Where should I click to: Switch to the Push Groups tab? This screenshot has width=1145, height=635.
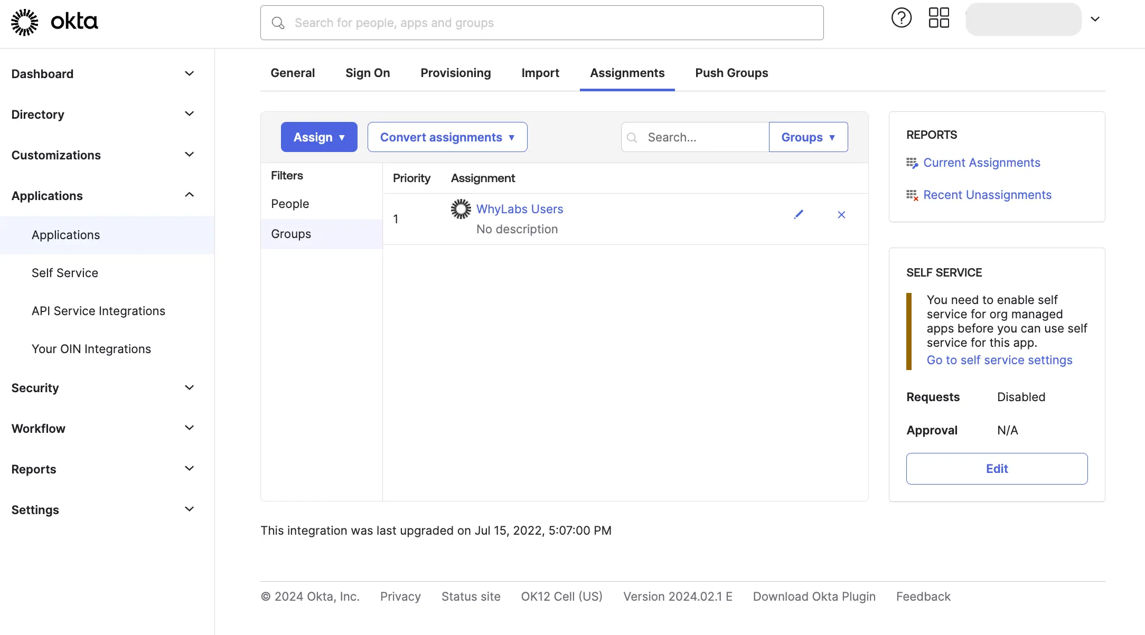pos(731,73)
